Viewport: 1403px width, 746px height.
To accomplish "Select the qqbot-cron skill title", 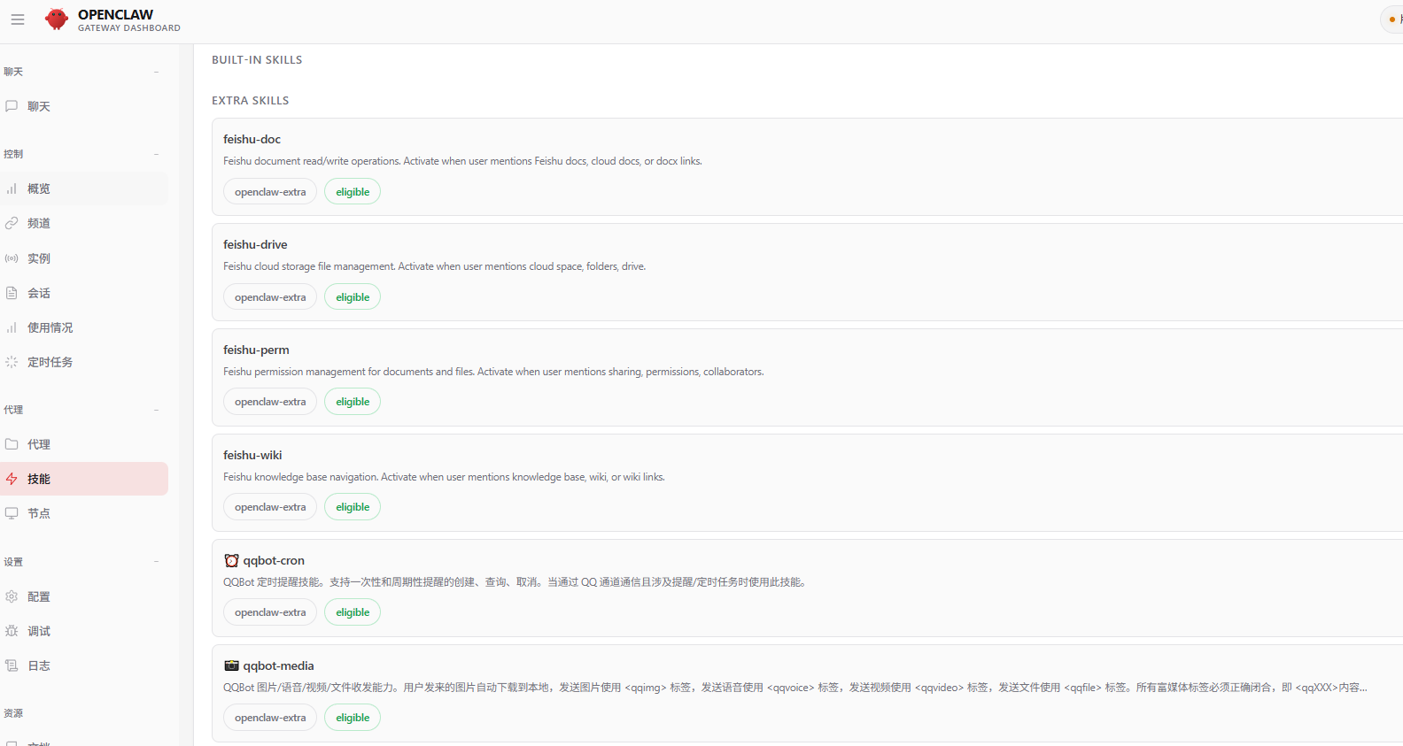I will [x=274, y=560].
